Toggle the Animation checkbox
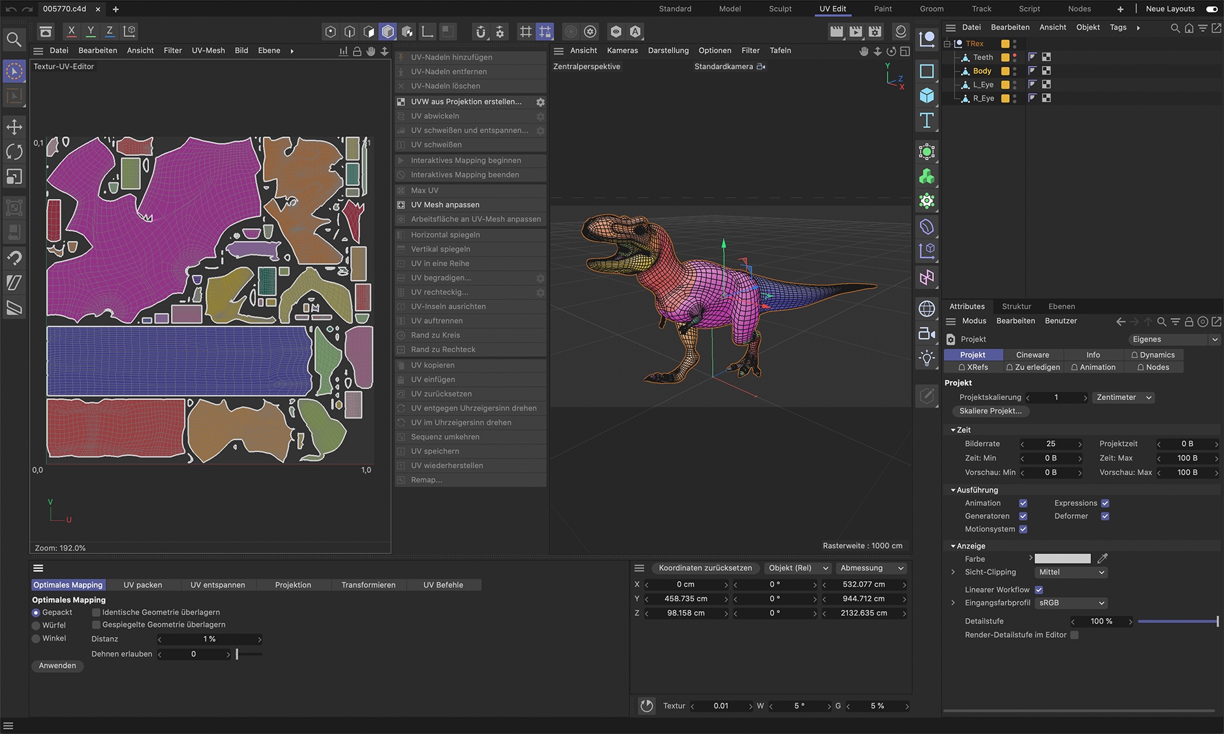This screenshot has height=734, width=1224. pyautogui.click(x=1023, y=503)
